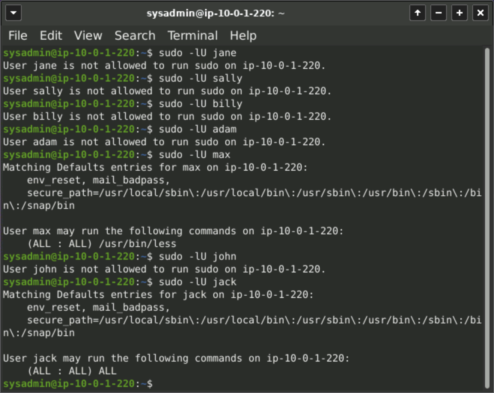This screenshot has width=494, height=393.
Task: Minimize the terminal window
Action: point(439,13)
